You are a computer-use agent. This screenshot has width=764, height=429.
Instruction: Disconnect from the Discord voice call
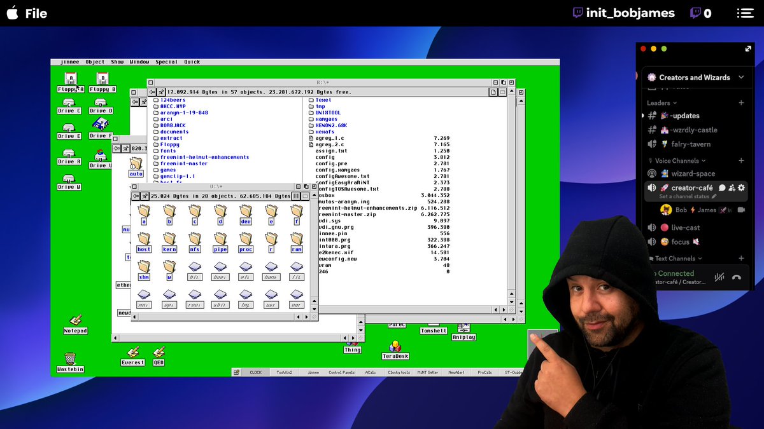[737, 277]
